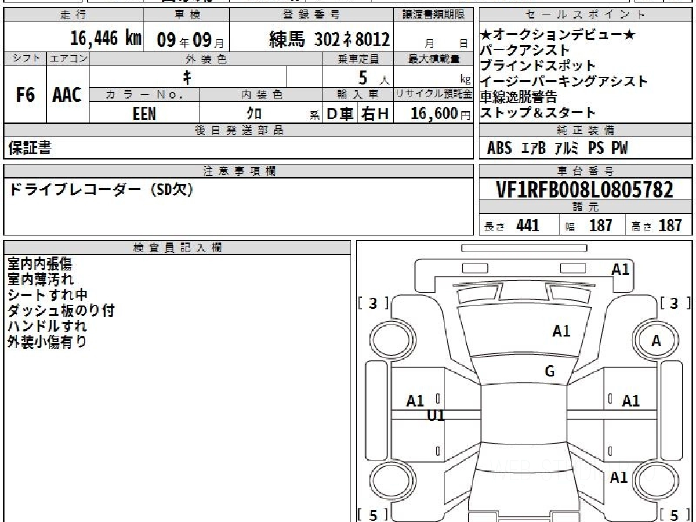Click the EEN color number value
Image resolution: width=696 pixels, height=522 pixels.
coord(144,114)
